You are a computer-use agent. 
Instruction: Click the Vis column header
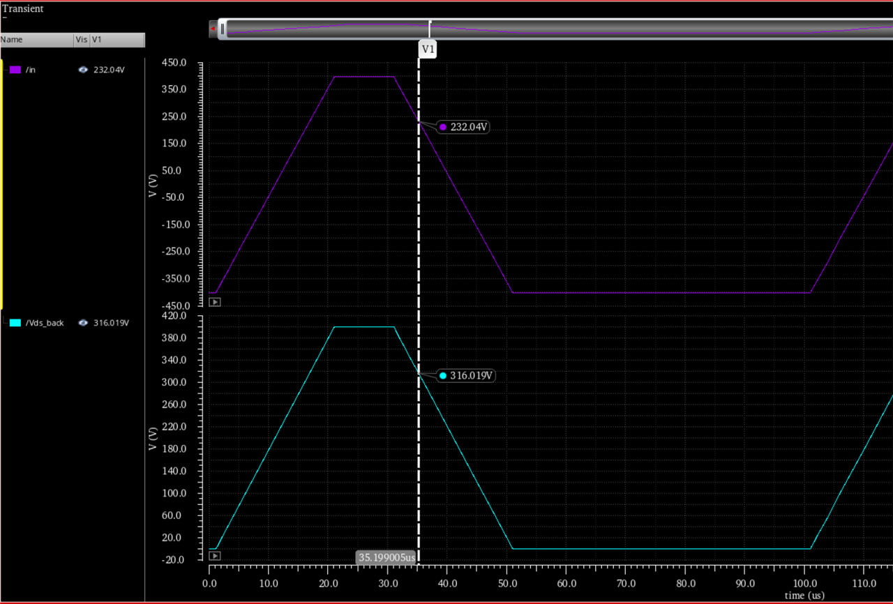click(82, 40)
